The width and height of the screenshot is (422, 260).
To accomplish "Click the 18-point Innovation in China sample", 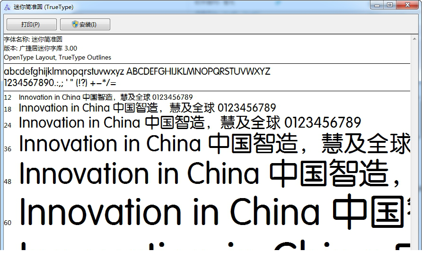I will click(x=148, y=108).
